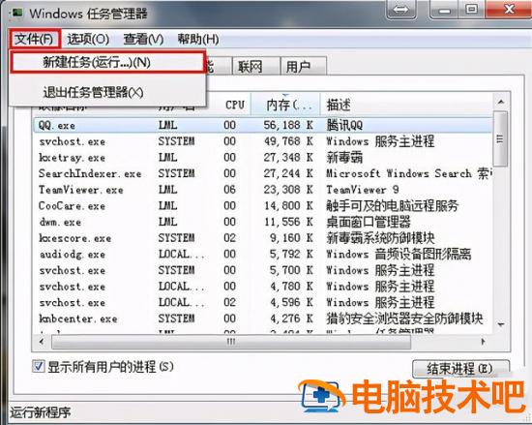The height and width of the screenshot is (425, 532).
Task: Click the vertical scrollbar up arrow
Action: coord(501,102)
